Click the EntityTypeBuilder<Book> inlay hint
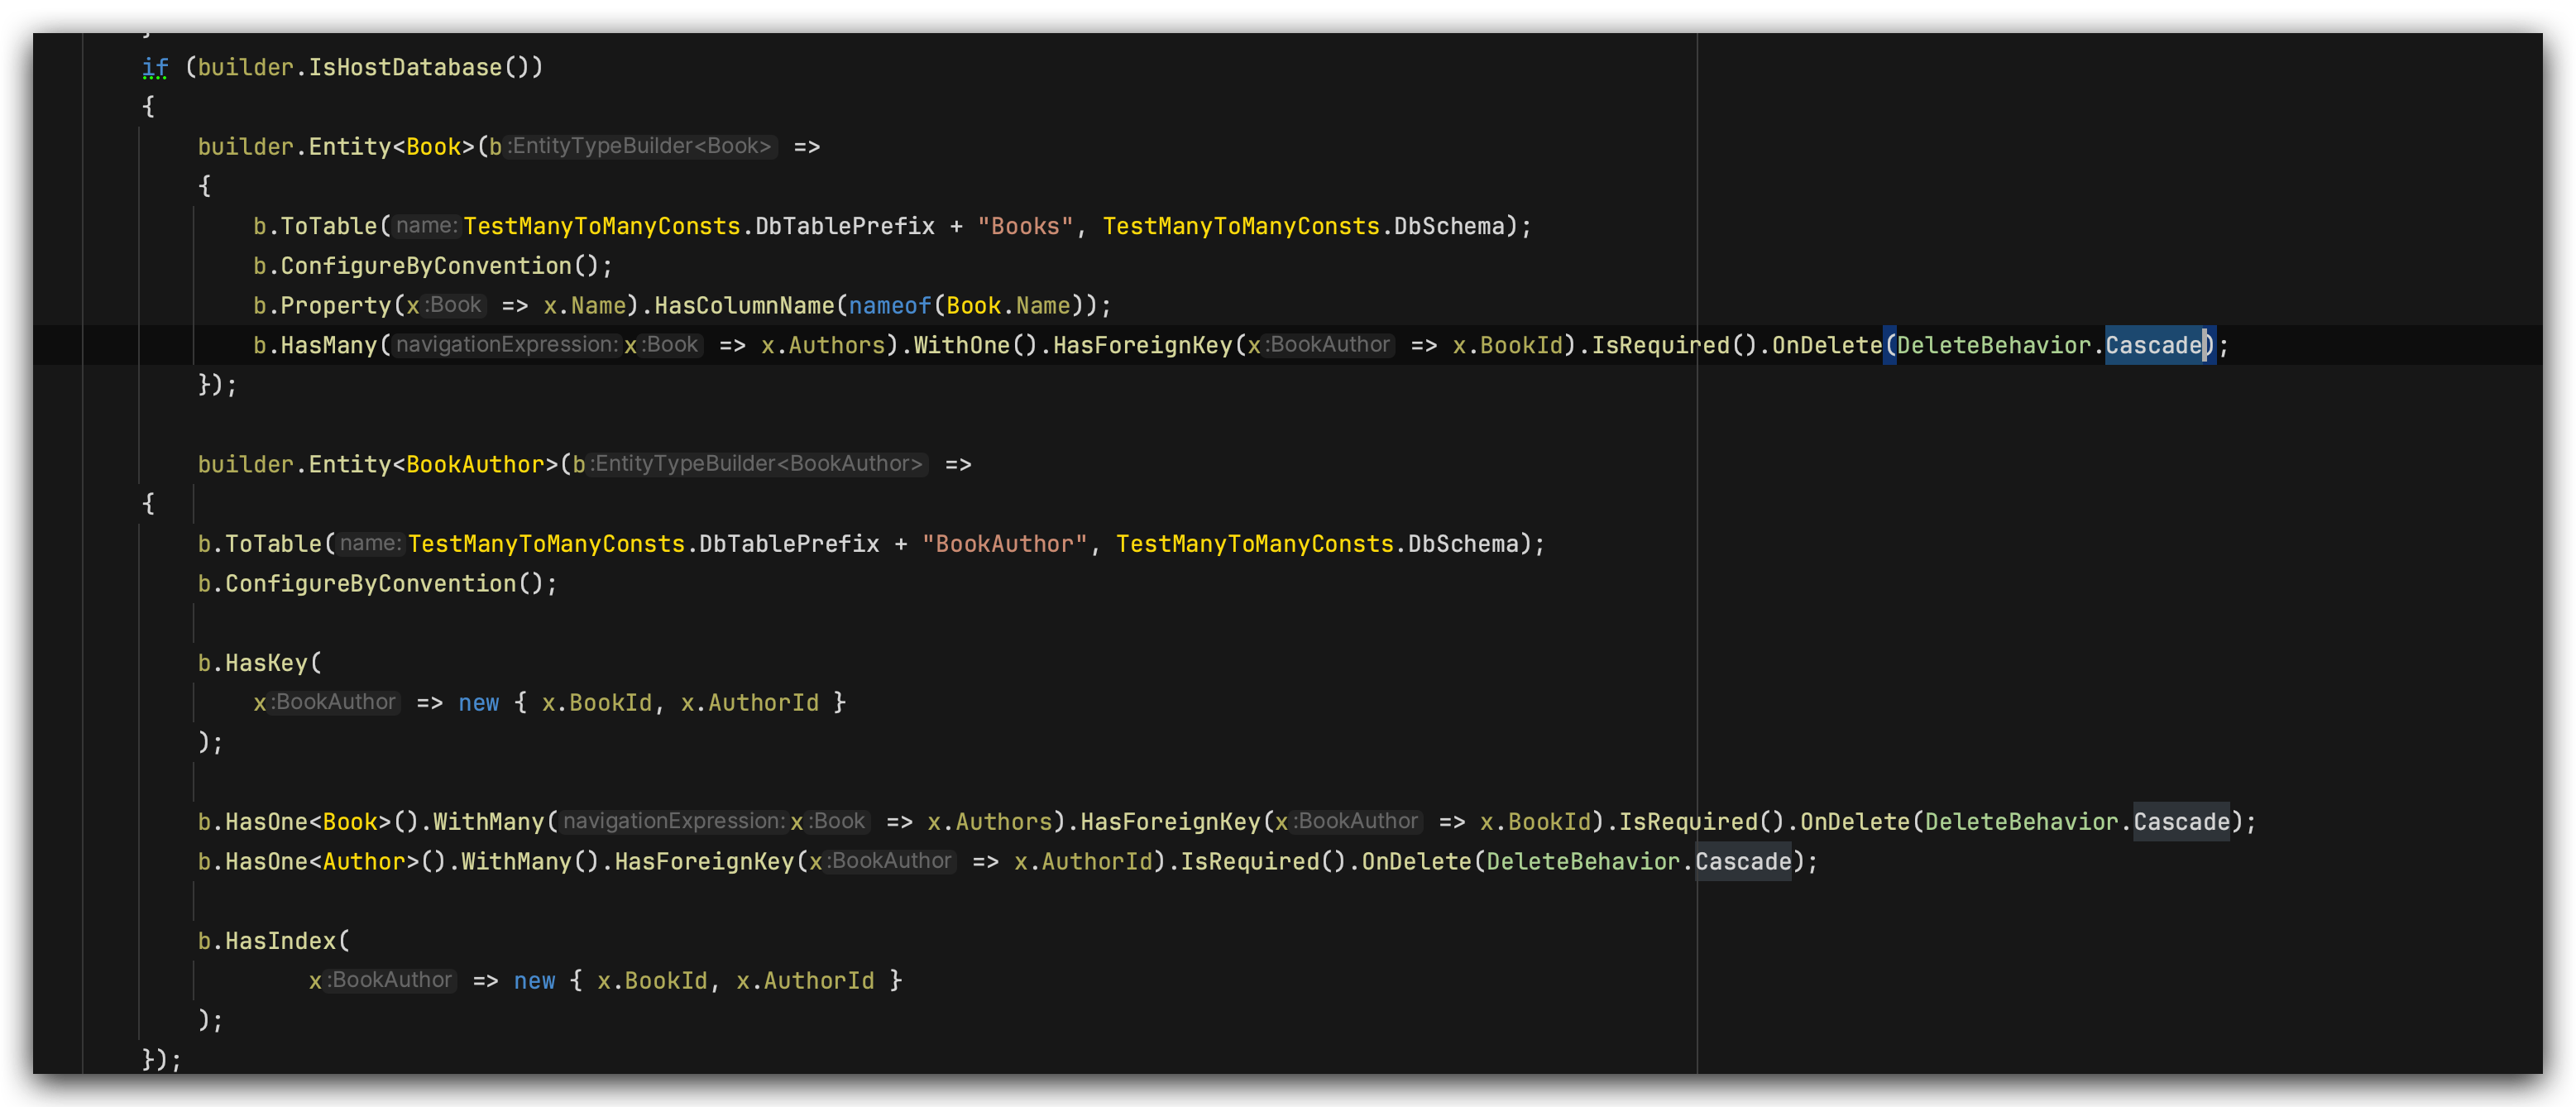Screen dimensions: 2576x1107 pyautogui.click(x=641, y=146)
